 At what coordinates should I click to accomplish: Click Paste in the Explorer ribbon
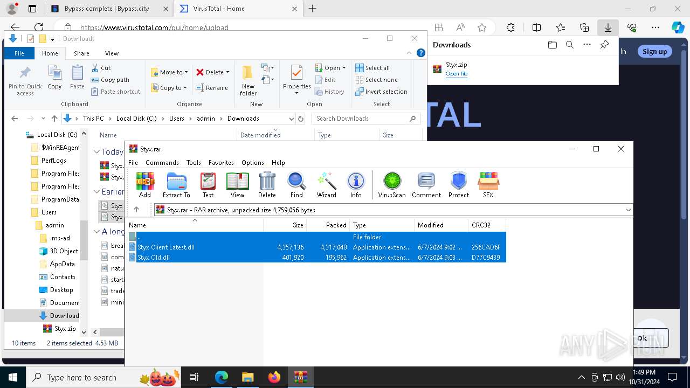click(x=77, y=77)
